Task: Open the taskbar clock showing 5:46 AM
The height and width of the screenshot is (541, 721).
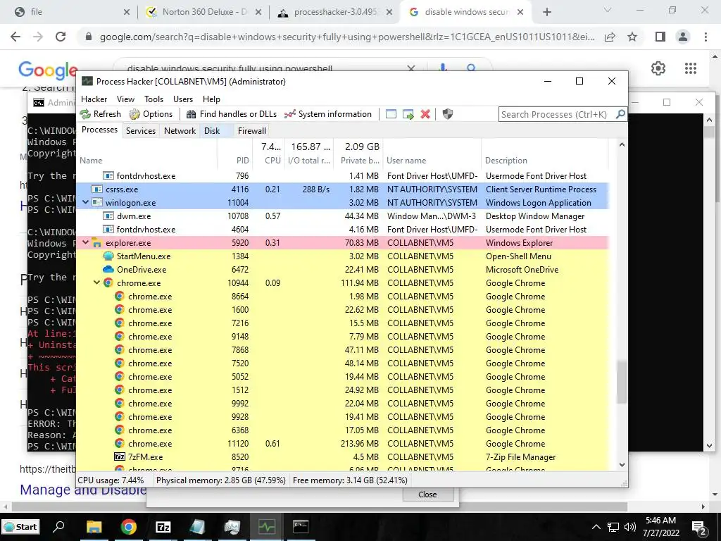Action: tap(661, 527)
